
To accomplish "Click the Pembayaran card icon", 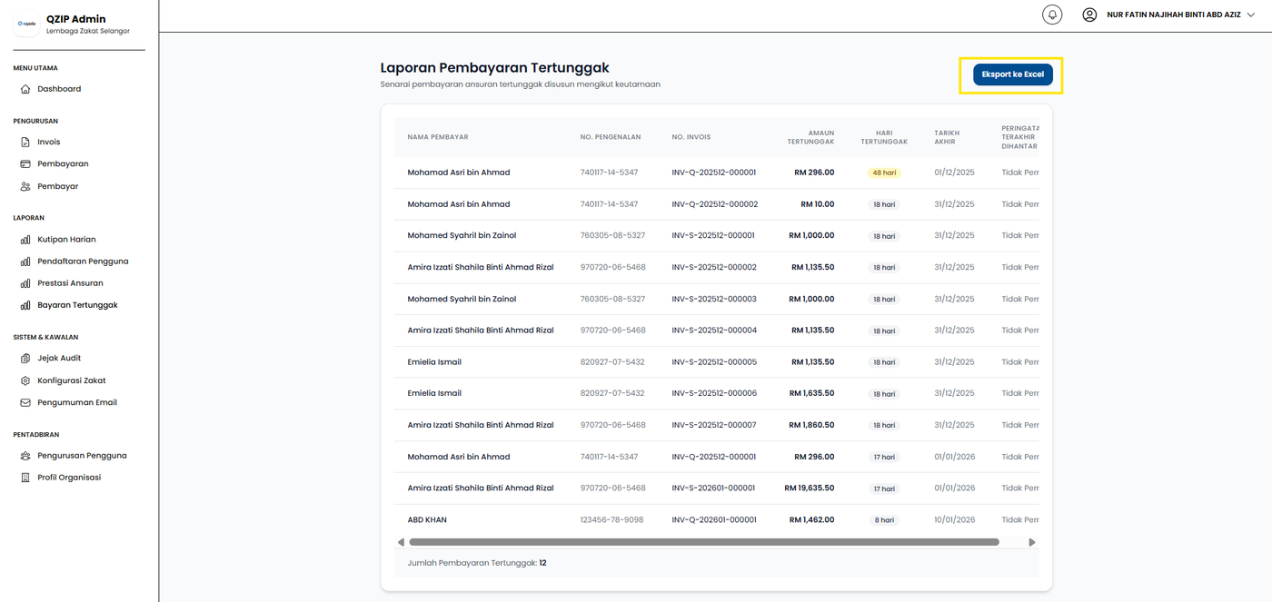I will point(25,164).
